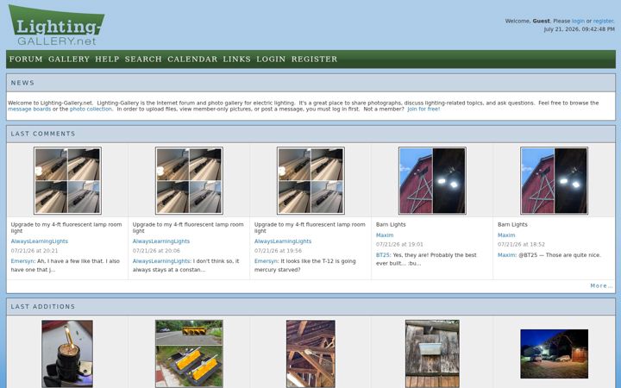The image size is (621, 388).
Task: Click the Join for free! link
Action: 423,109
